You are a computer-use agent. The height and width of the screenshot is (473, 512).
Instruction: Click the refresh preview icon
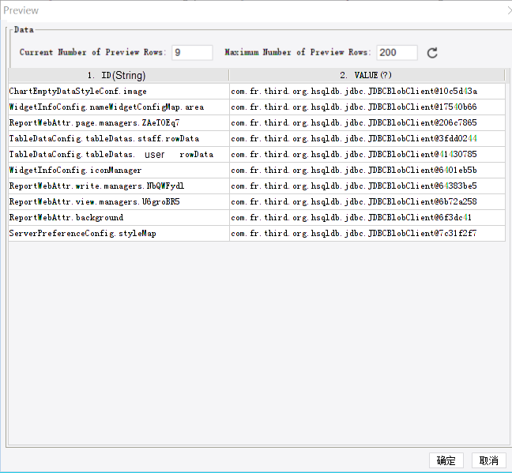click(432, 53)
